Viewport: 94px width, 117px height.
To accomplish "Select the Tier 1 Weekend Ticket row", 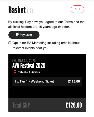I will 47,81.
